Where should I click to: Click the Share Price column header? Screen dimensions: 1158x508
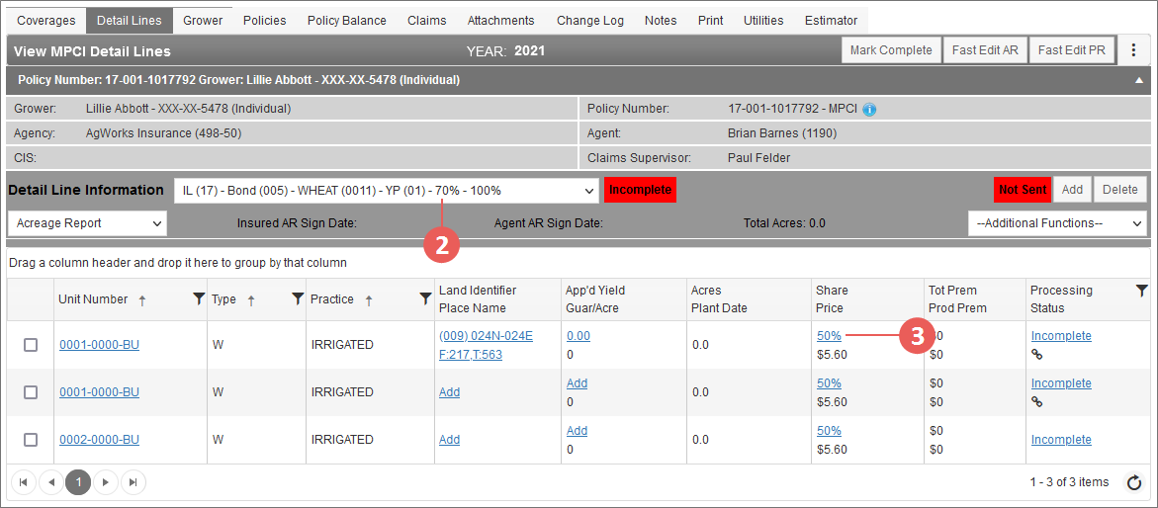coord(867,299)
